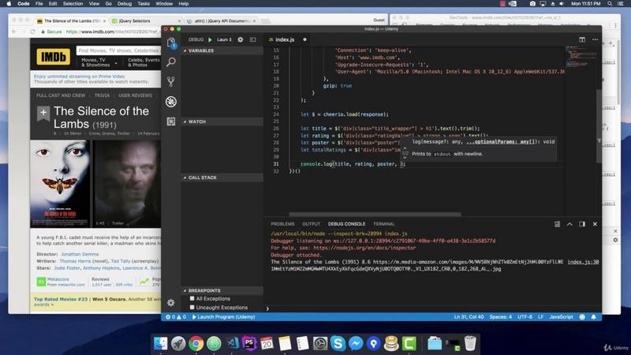
Task: Click the editor horizontal scrollbar
Action: pos(375,215)
